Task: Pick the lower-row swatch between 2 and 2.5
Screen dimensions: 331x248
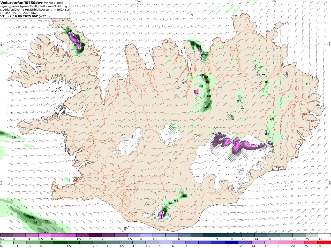Action: (x=86, y=243)
